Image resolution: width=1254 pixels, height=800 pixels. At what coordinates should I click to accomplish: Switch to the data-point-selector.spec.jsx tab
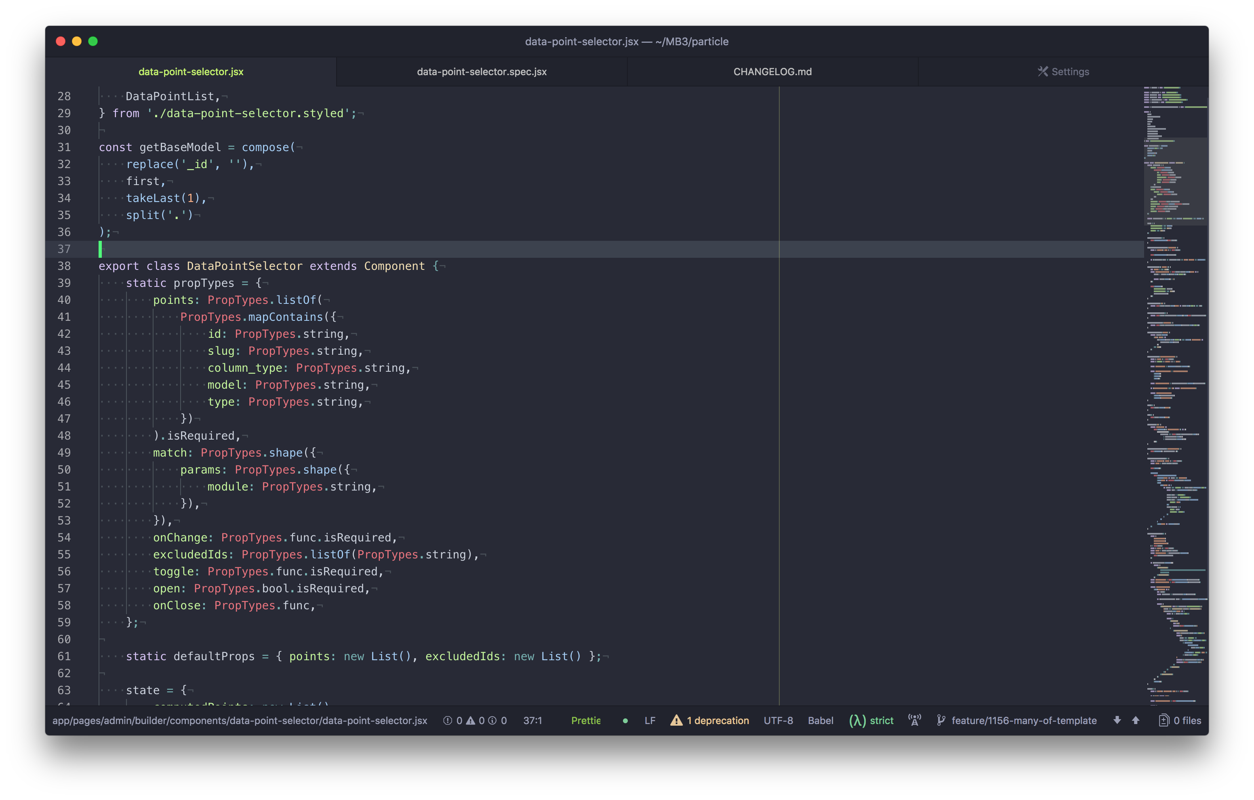click(482, 72)
